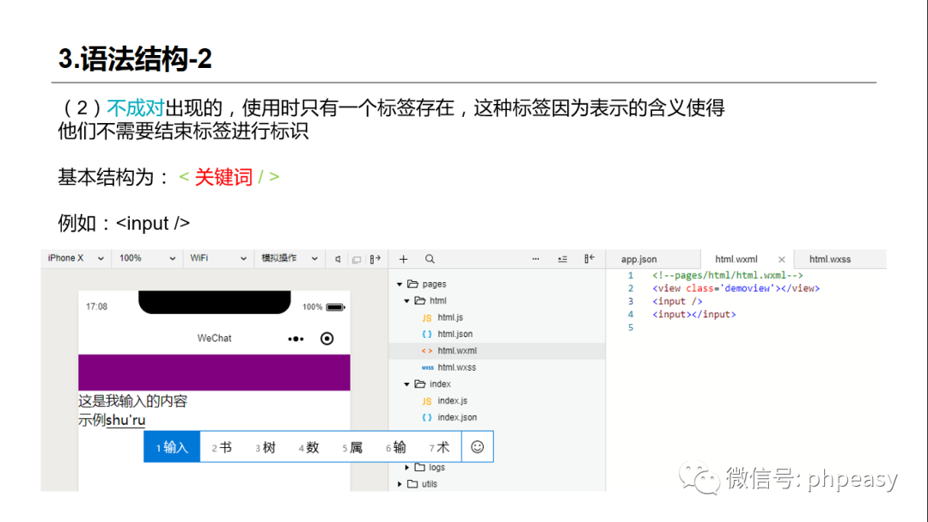The image size is (928, 522).
Task: Open the emoji panel on the keyboard bar
Action: (477, 446)
